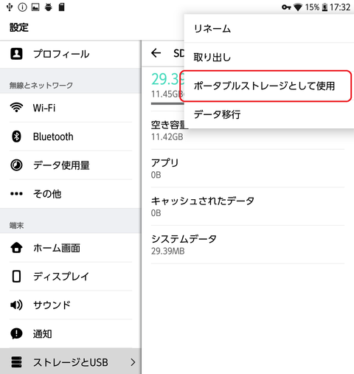Tap the circled info status bar icon
Screen dimensions: 354x374
pyautogui.click(x=22, y=7)
